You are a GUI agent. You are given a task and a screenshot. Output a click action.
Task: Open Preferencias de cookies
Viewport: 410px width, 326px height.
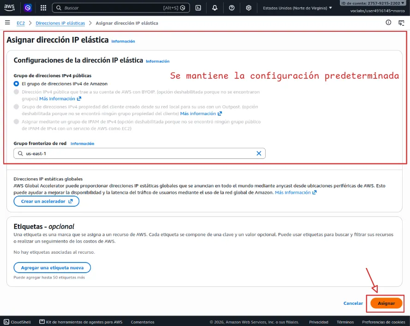point(384,322)
